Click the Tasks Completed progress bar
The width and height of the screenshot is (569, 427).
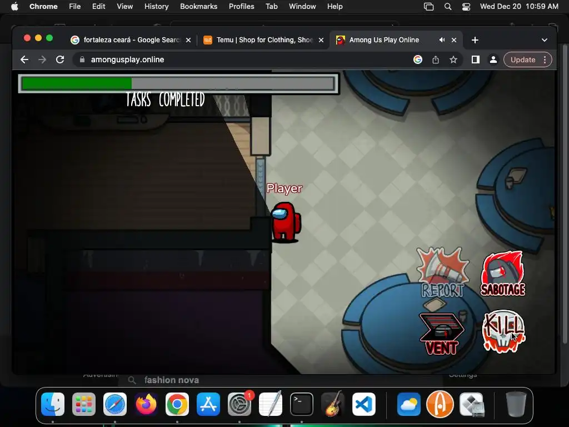click(x=178, y=83)
